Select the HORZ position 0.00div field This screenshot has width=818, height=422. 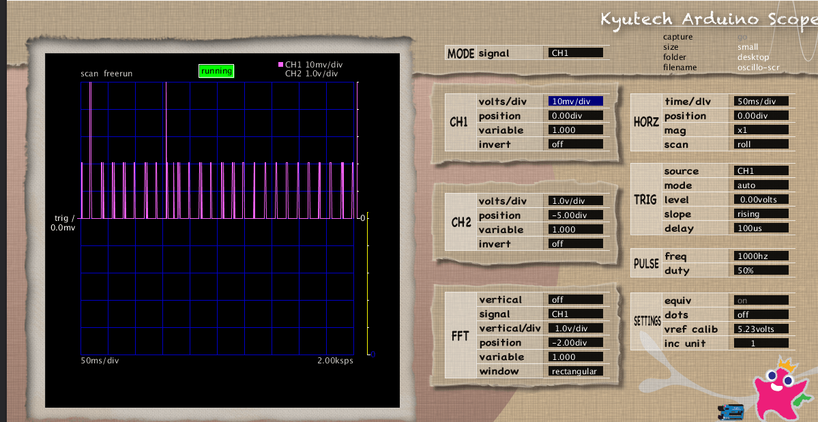coord(761,116)
